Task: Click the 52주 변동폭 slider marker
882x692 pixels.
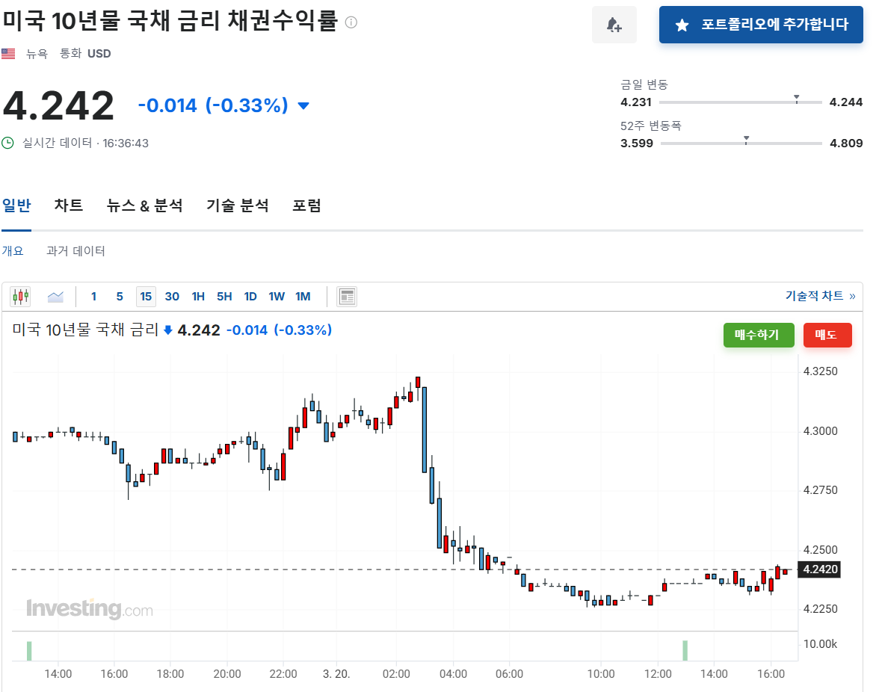Action: [744, 138]
